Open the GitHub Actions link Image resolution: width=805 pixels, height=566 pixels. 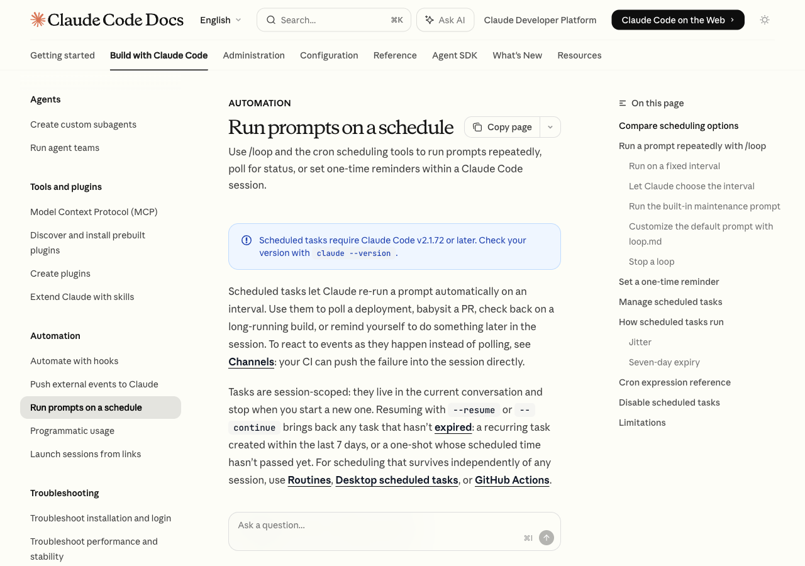512,480
